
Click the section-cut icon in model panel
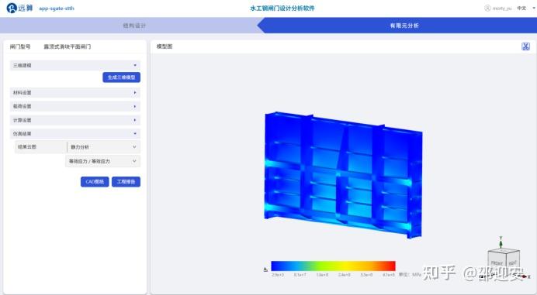pos(525,46)
